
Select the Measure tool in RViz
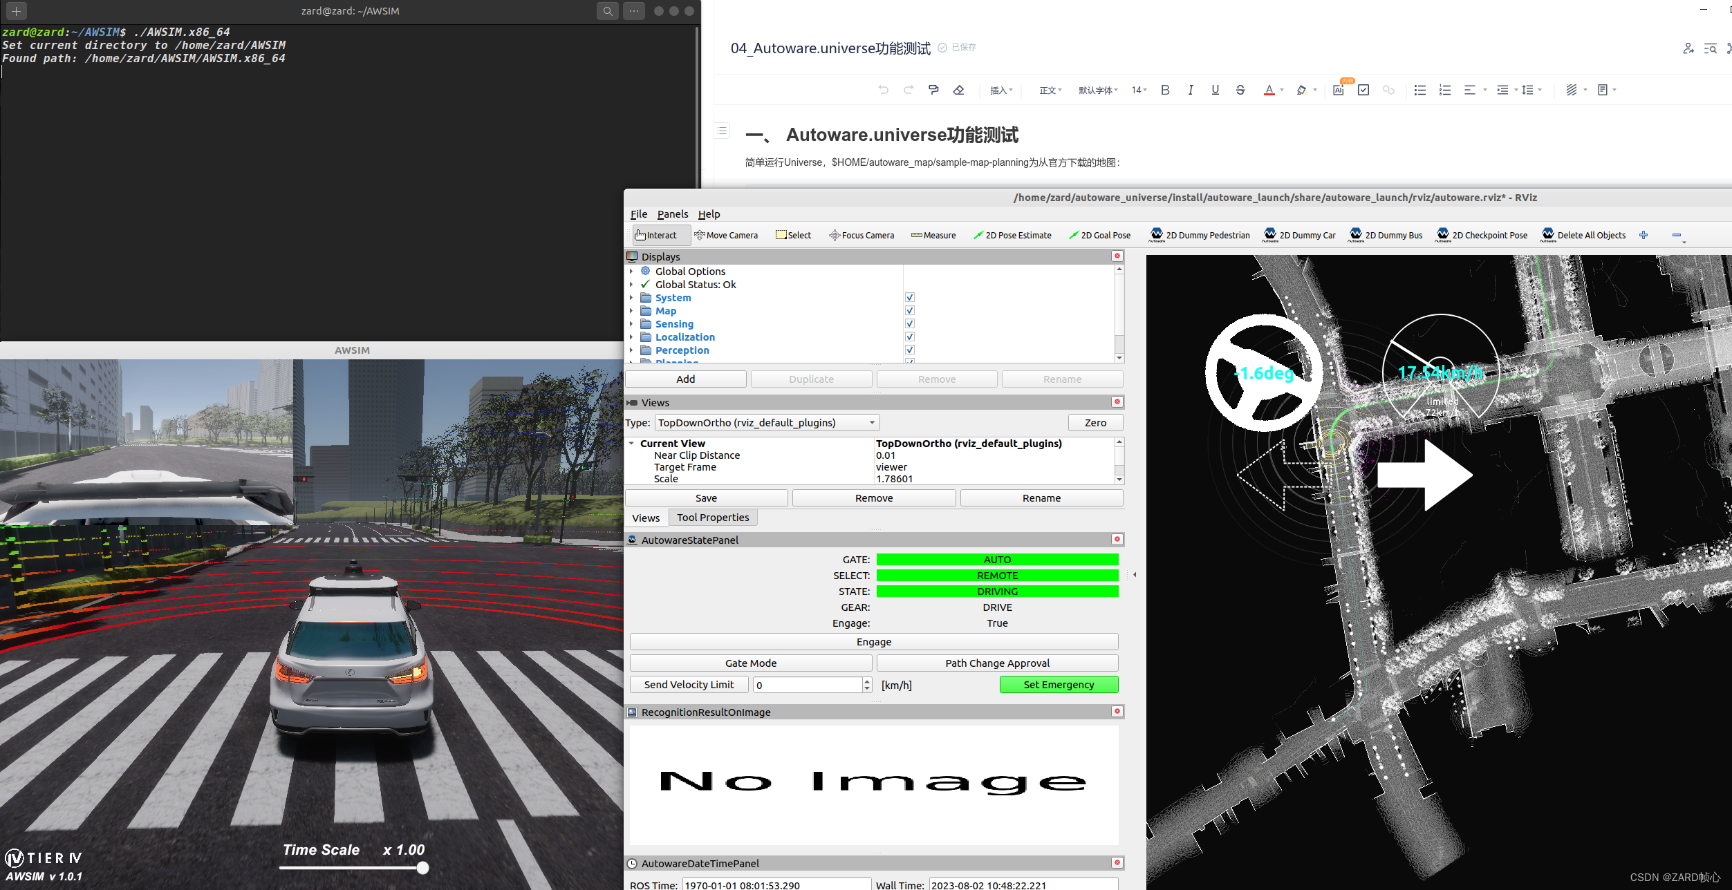[x=933, y=236]
